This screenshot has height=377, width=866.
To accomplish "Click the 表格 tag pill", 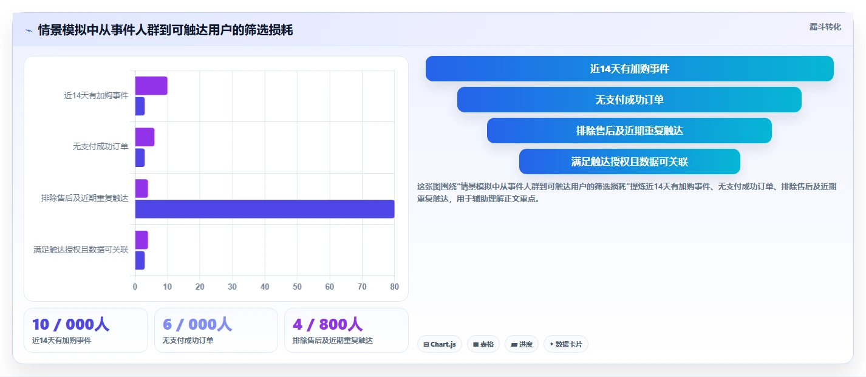I will [x=483, y=344].
